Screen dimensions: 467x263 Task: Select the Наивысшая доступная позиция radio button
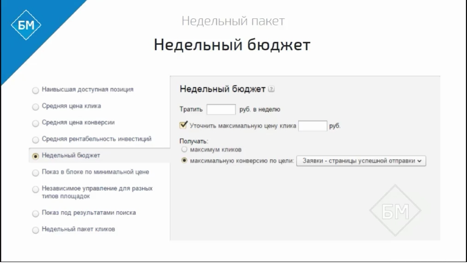pyautogui.click(x=36, y=90)
